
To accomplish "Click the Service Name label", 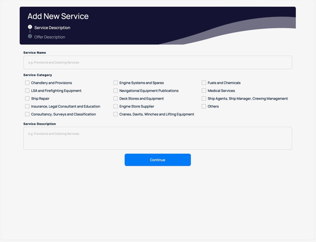I will tap(35, 53).
